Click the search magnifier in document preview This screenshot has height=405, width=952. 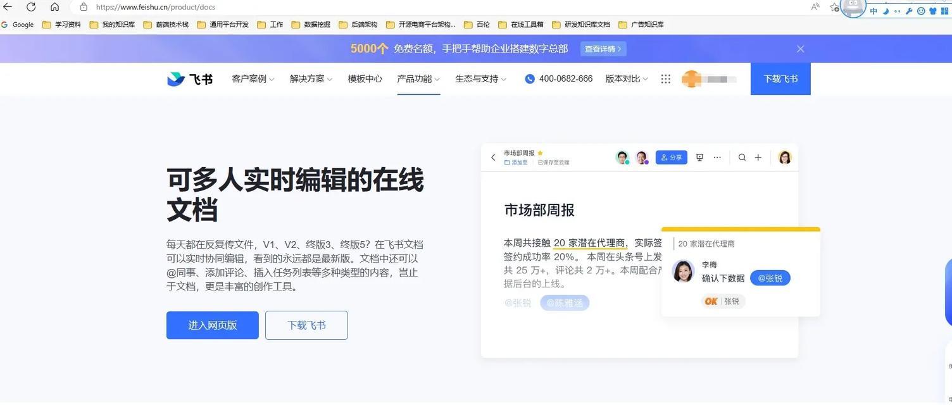pos(742,158)
